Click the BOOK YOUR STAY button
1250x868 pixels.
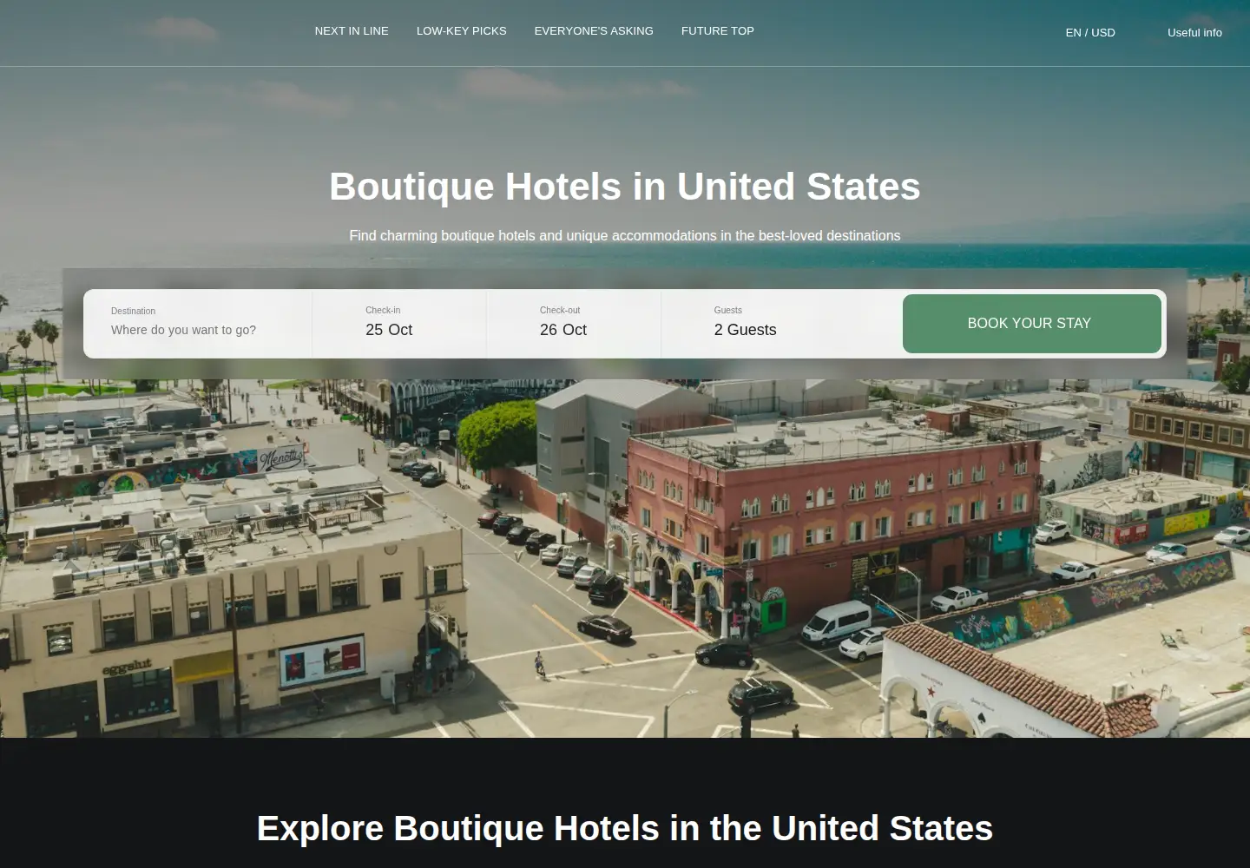click(x=1032, y=324)
